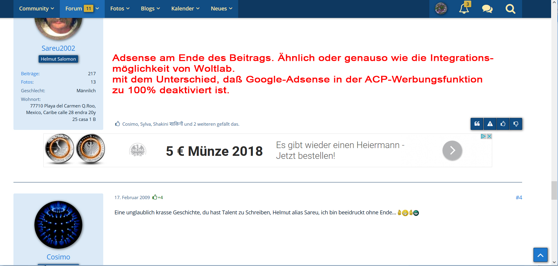The height and width of the screenshot is (266, 558).
Task: Click the AdChoices info icon
Action: coord(483,136)
